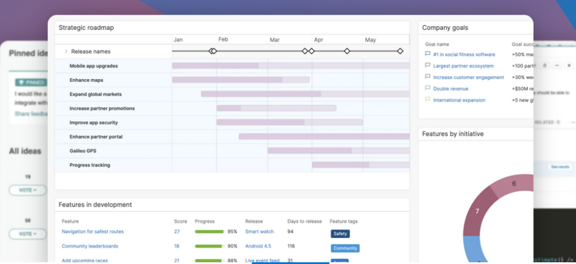Click the Safety feature tag

coord(340,233)
